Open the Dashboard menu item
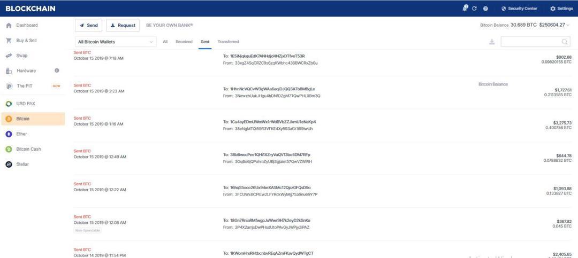This screenshot has width=578, height=258. tap(33, 26)
